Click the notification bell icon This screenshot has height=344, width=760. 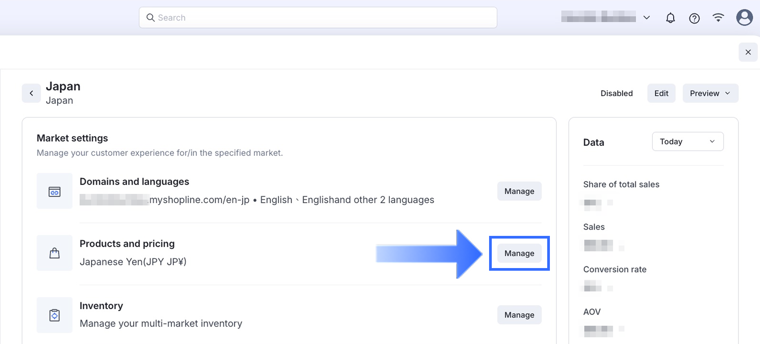pos(670,18)
